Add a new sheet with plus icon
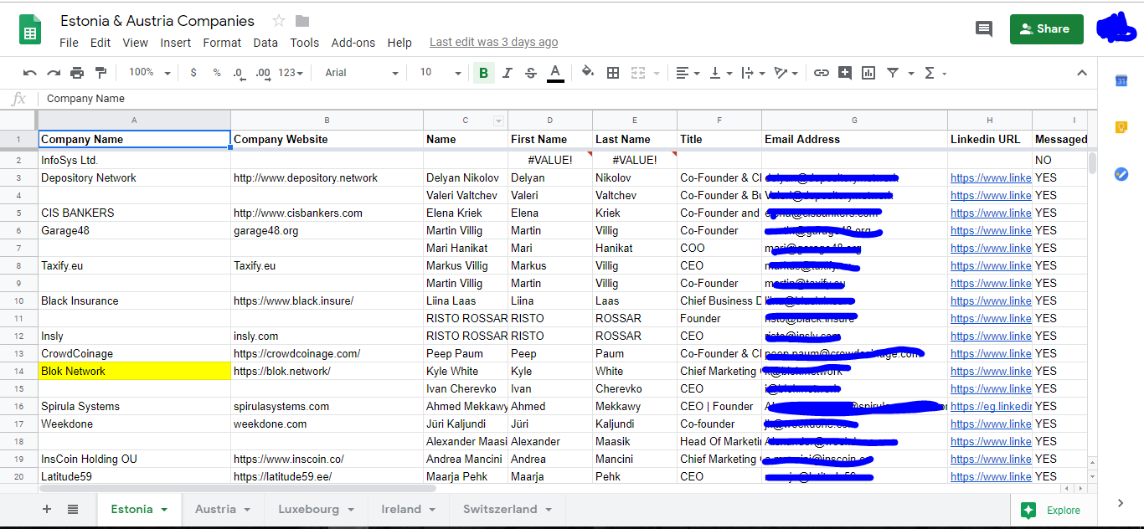The image size is (1144, 529). 47,509
